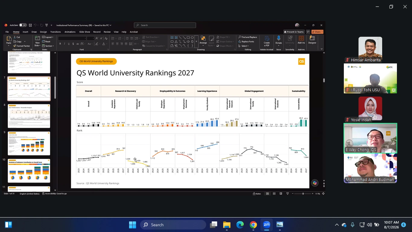Click the Cut scissors button

[x=17, y=37]
